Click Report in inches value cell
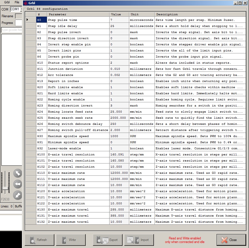Screen dimensions: 249x248 pos(119,81)
